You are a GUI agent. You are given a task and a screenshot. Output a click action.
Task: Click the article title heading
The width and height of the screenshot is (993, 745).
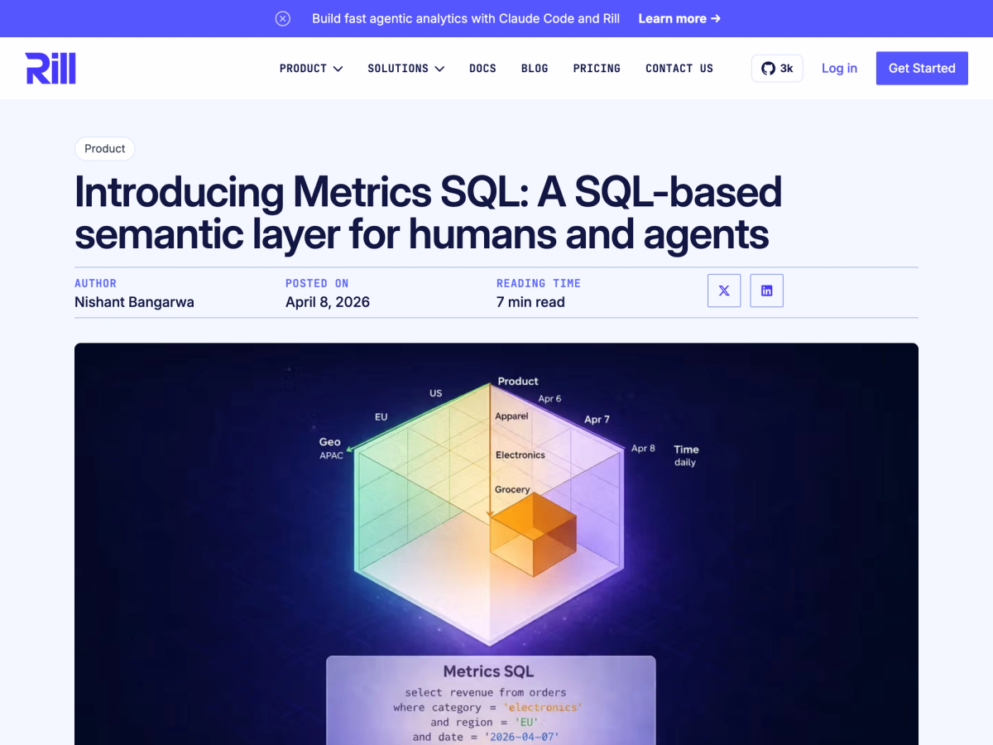(x=428, y=214)
